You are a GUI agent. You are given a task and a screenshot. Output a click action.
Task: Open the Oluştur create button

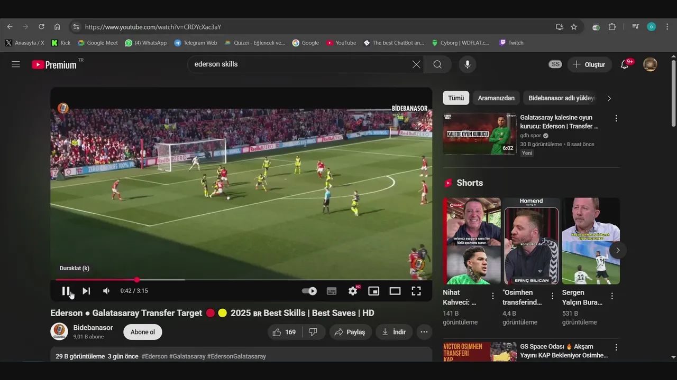pos(590,64)
